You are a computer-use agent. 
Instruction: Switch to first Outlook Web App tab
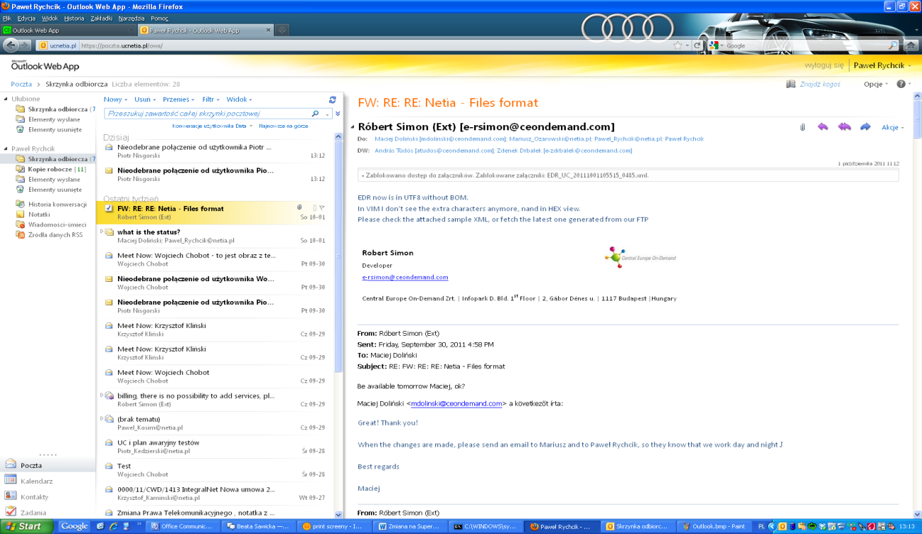[x=68, y=31]
